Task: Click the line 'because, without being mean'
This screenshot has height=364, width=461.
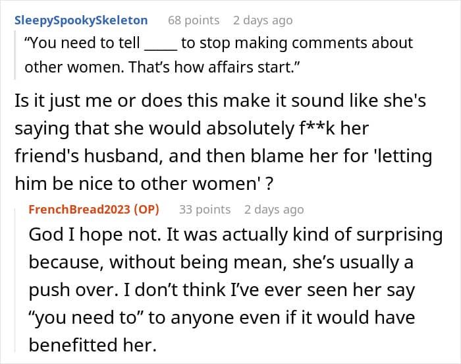Action: point(221,262)
